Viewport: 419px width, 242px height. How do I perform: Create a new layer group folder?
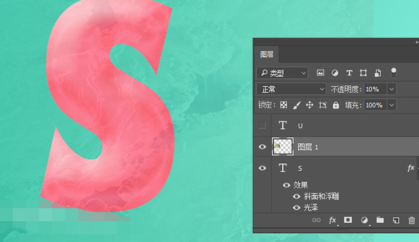(380, 220)
